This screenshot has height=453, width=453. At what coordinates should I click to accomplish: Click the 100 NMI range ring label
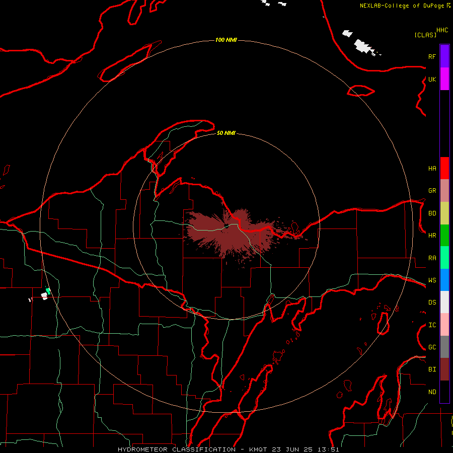click(226, 40)
